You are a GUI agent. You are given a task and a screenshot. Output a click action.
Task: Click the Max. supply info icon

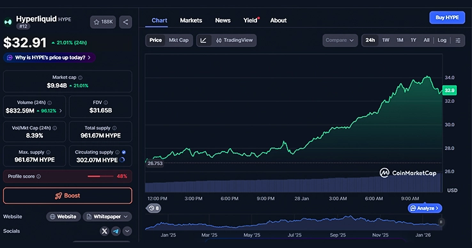(x=49, y=152)
